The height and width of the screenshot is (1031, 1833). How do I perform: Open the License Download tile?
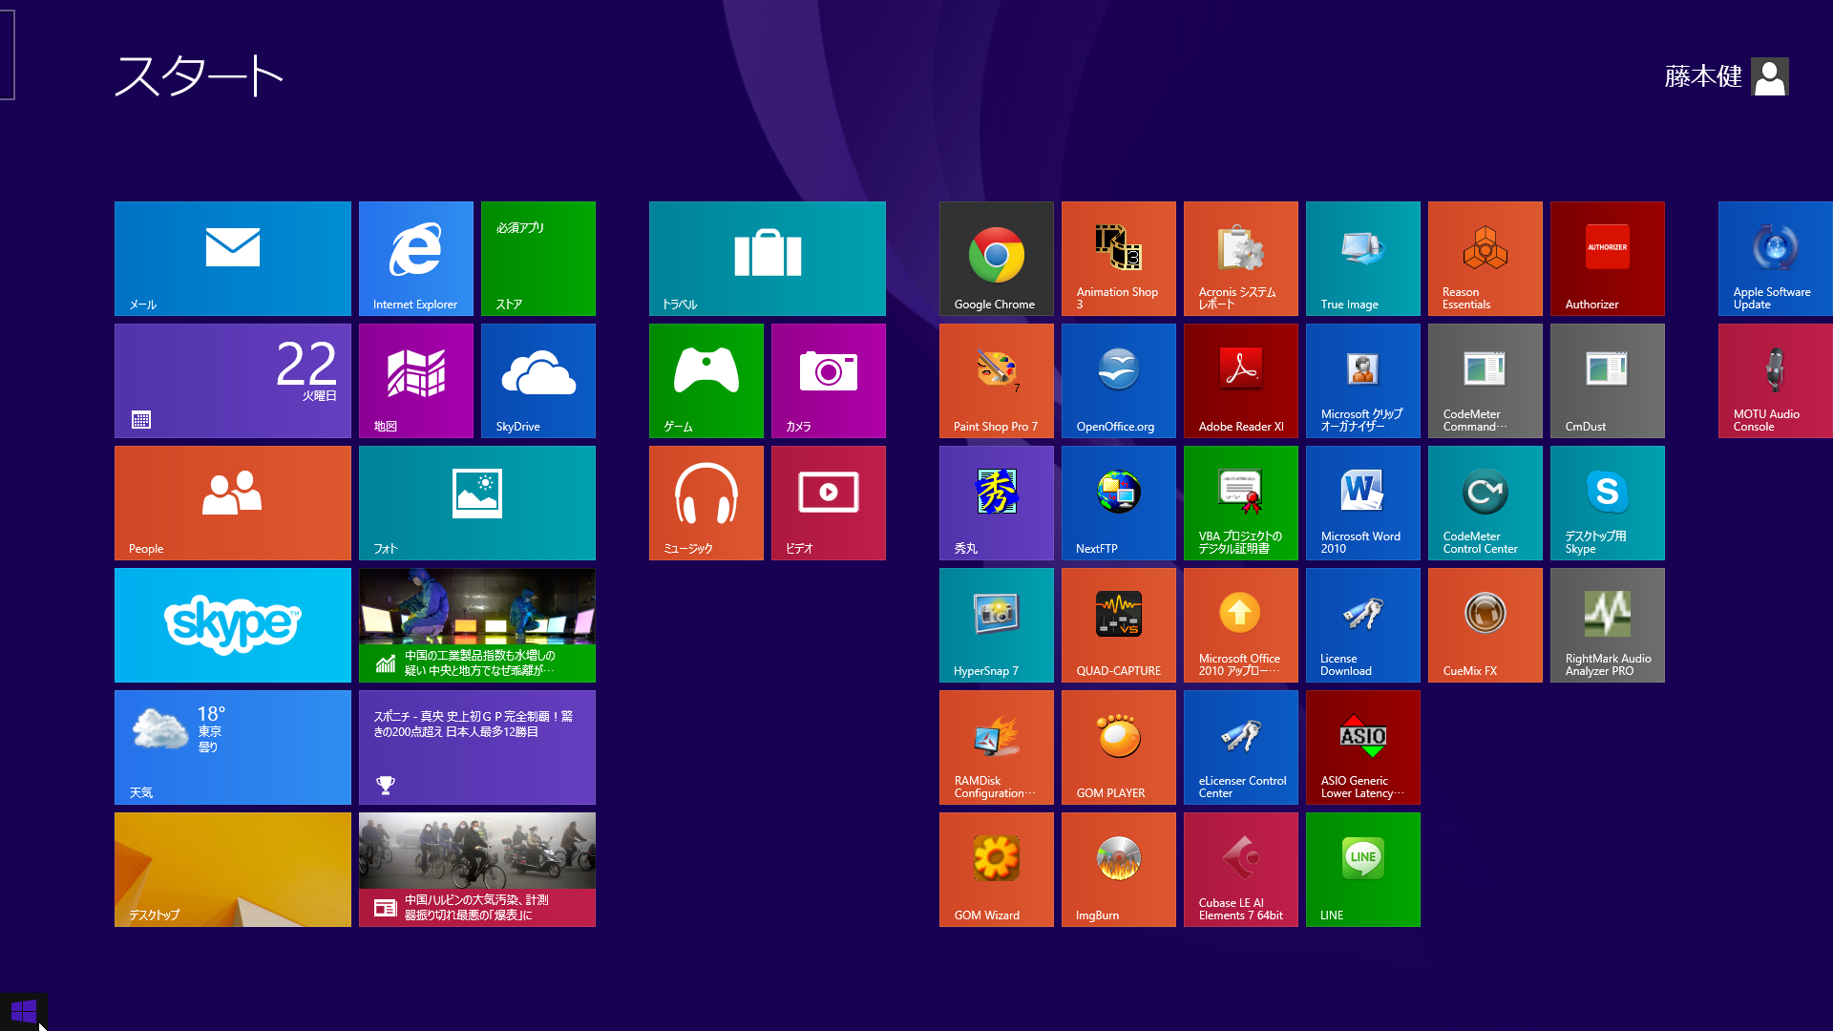[1363, 625]
